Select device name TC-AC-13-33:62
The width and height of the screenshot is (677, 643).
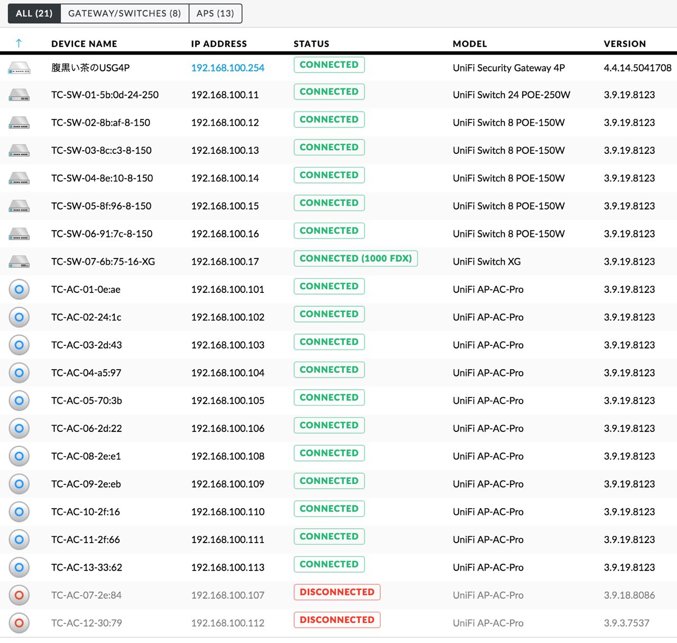coord(87,567)
